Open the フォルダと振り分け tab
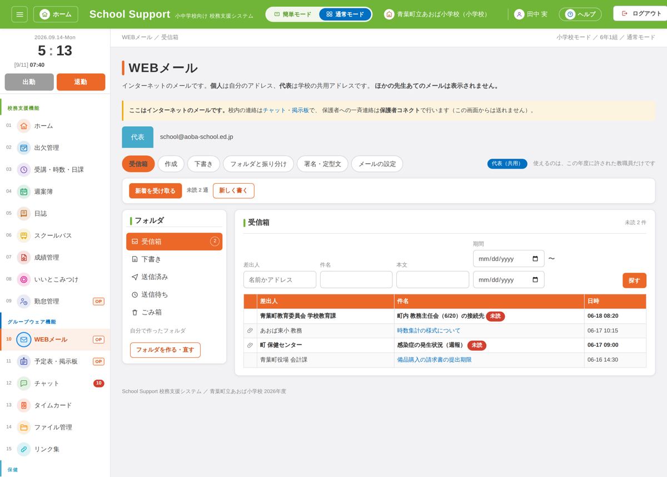Screen dimensions: 667x477 click(x=258, y=164)
